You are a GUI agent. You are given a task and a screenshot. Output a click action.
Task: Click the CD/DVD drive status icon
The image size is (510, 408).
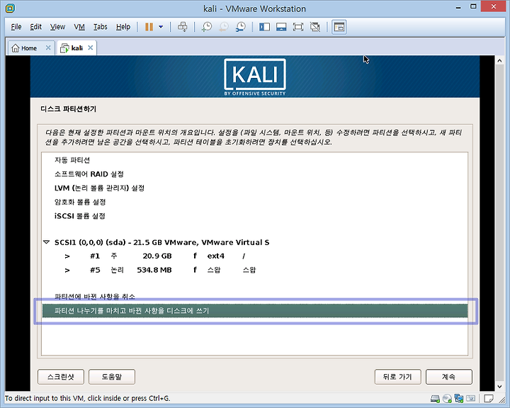447,398
